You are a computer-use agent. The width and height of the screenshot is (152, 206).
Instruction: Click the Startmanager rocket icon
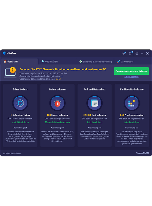coord(119,61)
